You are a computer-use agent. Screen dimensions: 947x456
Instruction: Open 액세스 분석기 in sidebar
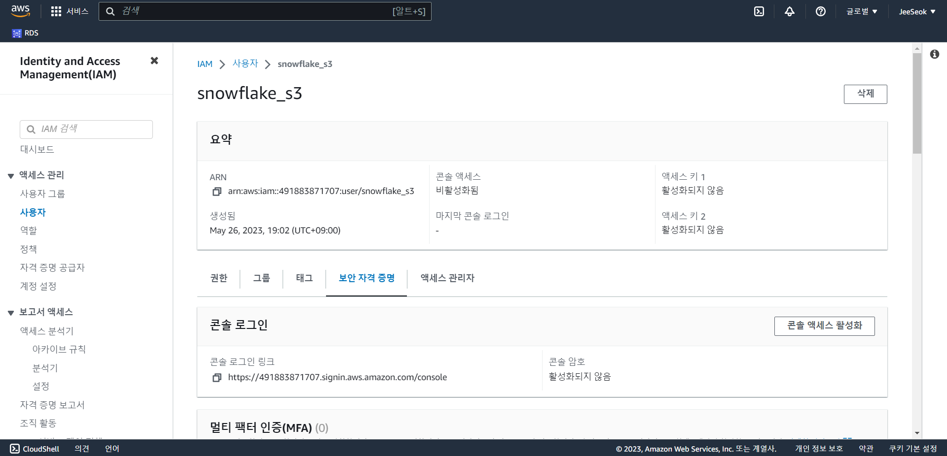(x=47, y=331)
